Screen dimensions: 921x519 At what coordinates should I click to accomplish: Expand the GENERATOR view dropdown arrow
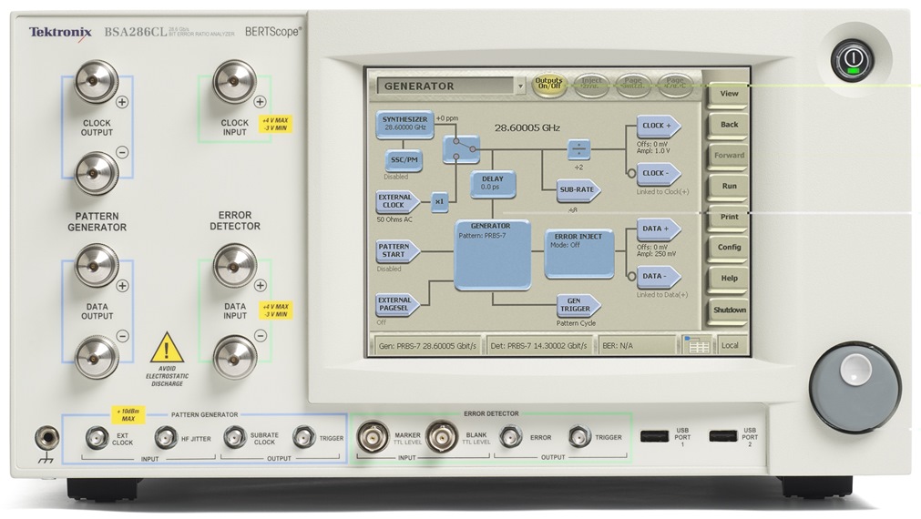point(520,86)
